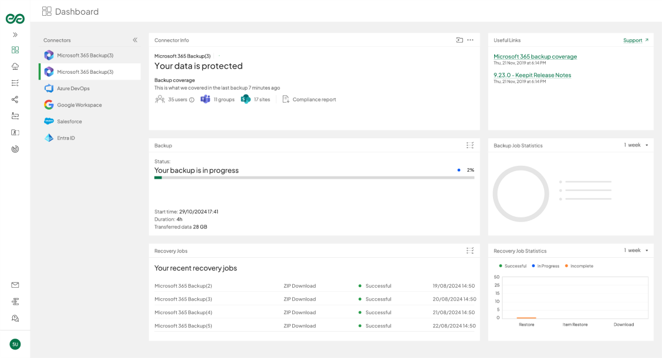
Task: Click the Entra ID diamond icon
Action: (49, 138)
